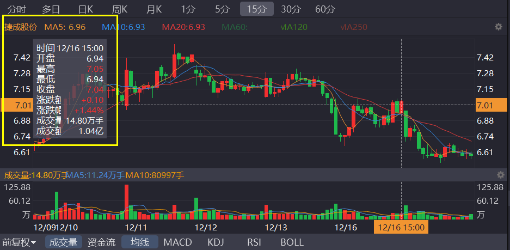The image size is (510, 250).
Task: Click the MA5: 6.96 legend label
Action: tap(65, 27)
